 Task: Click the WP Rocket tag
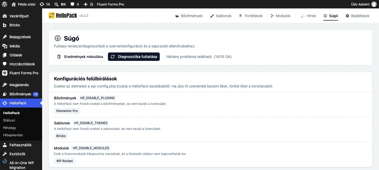pyautogui.click(x=64, y=161)
